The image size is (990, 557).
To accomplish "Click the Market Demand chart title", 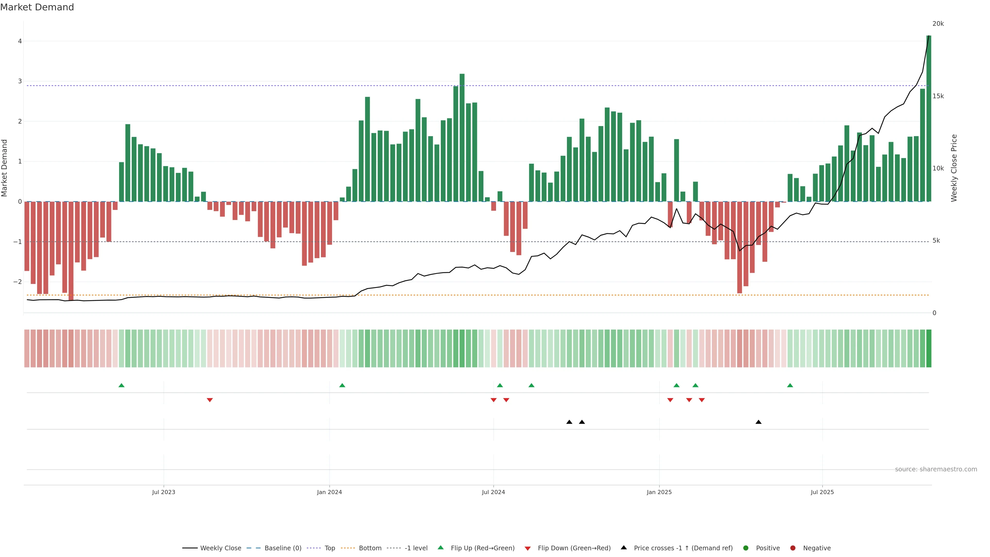I will (37, 7).
